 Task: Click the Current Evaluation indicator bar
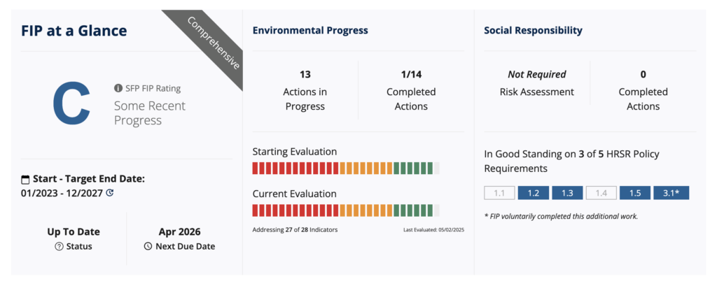tap(346, 210)
